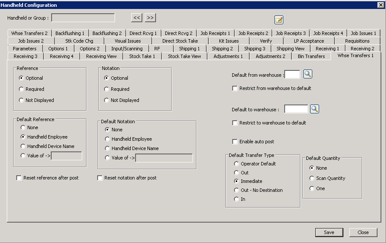The image size is (386, 243).
Task: Click the edit note icon at top
Action: (x=279, y=20)
